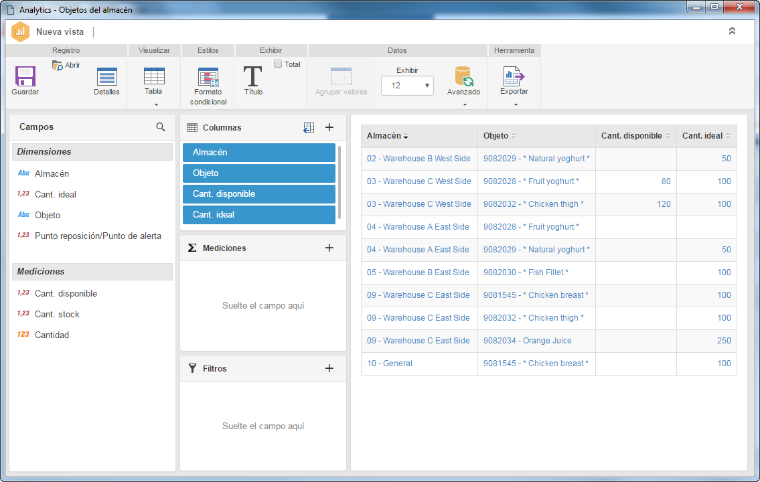The height and width of the screenshot is (482, 760).
Task: Add a measurement with Mediciones plus icon
Action: point(329,248)
